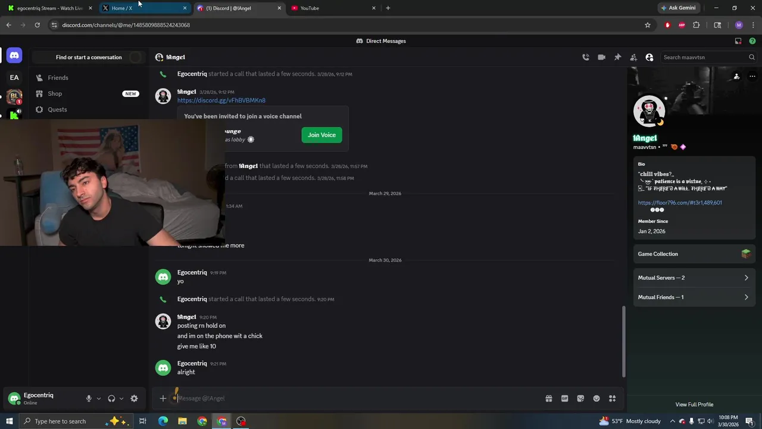762x429 pixels.
Task: Open User Settings gear icon
Action: point(134,399)
